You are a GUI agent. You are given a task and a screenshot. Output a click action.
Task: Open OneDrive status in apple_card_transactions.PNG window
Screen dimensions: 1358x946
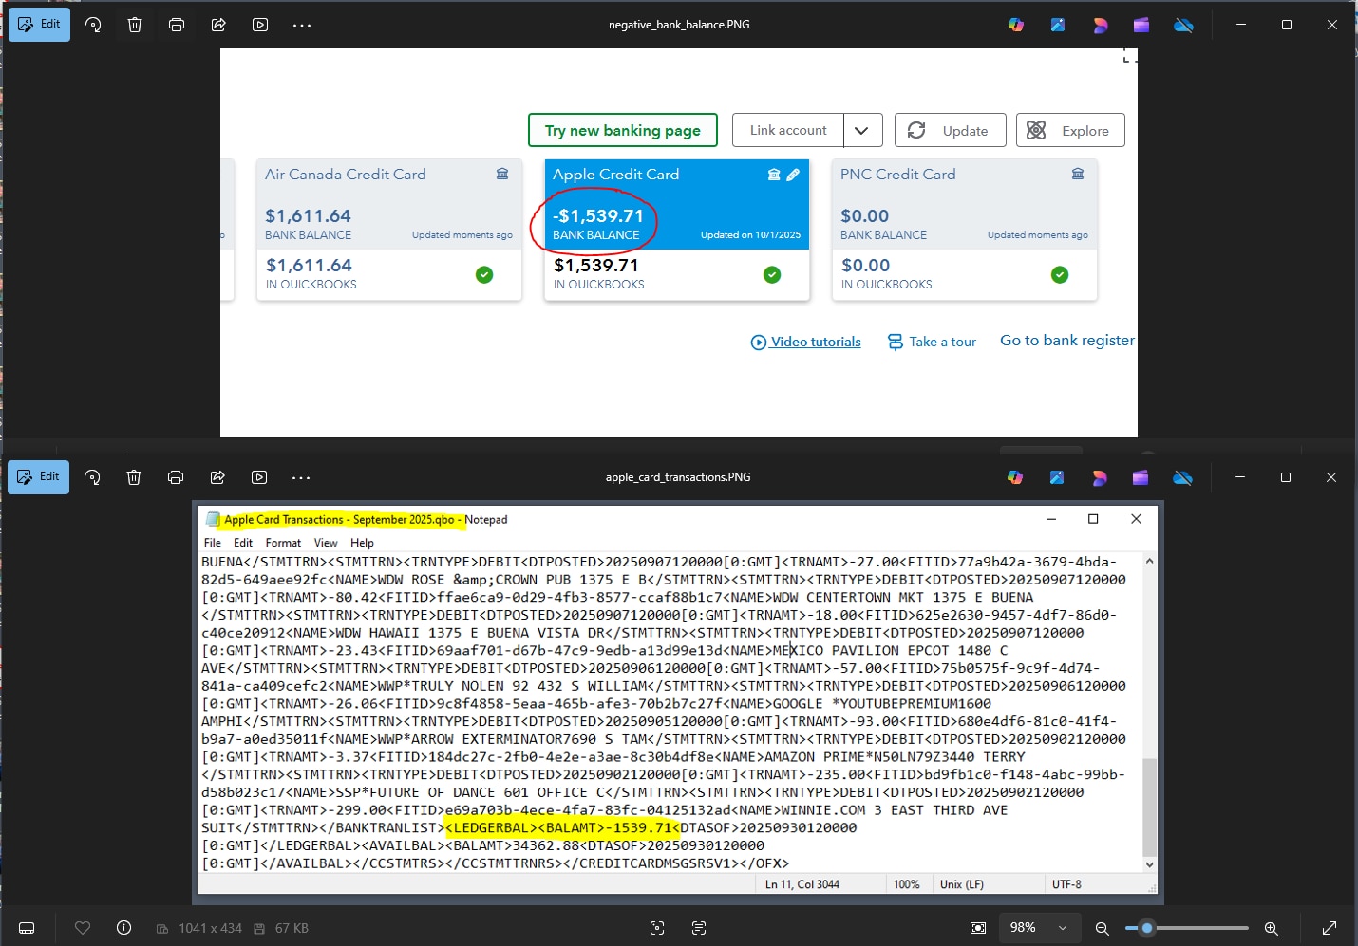1182,477
